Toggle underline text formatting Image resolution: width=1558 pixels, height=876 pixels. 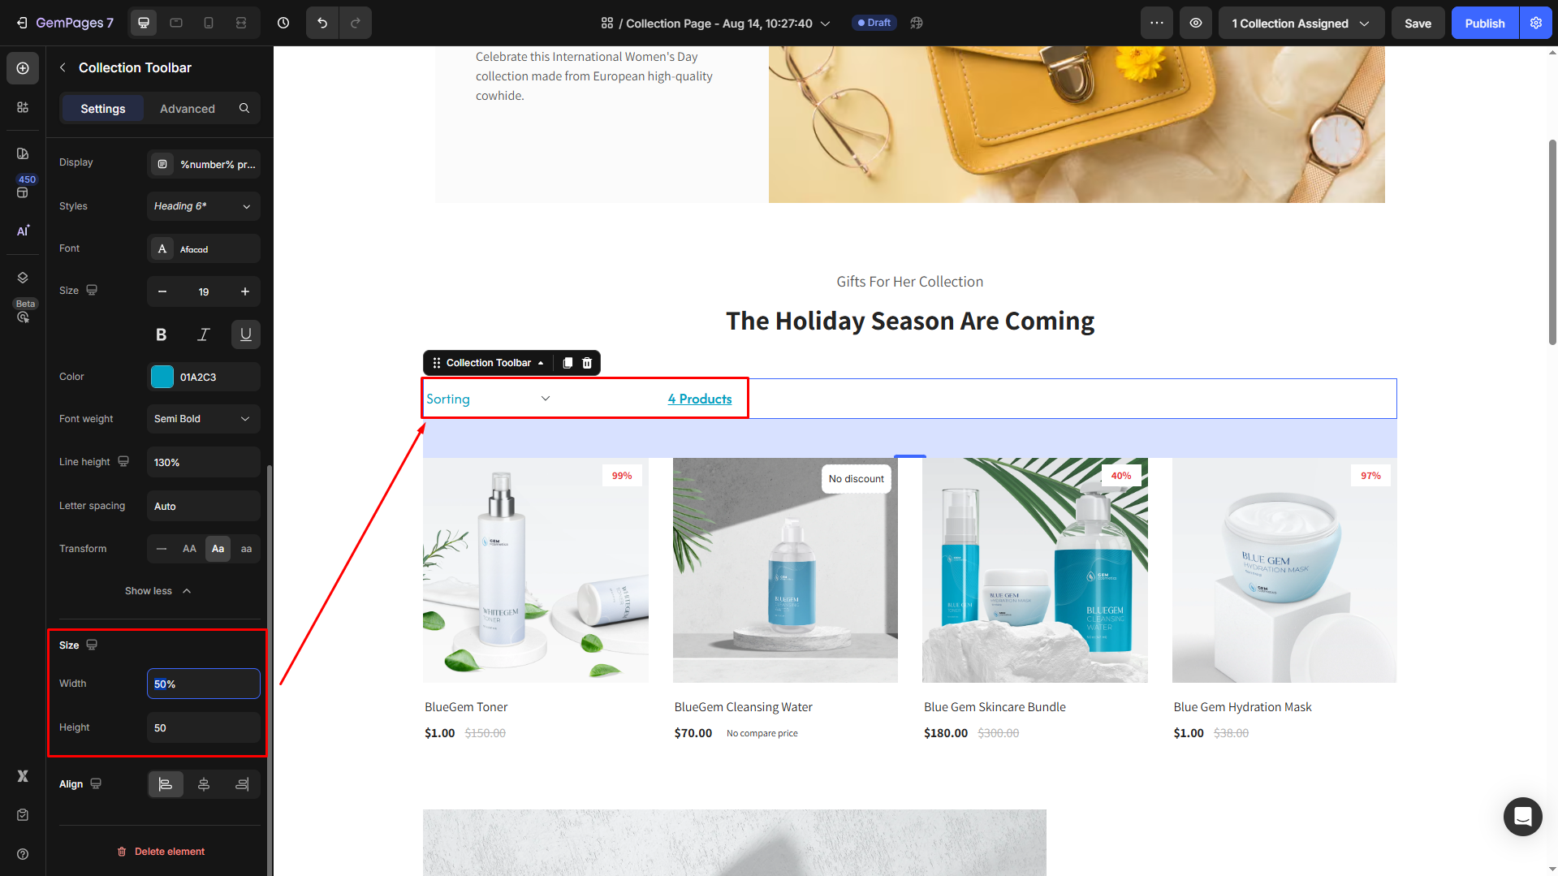coord(246,334)
